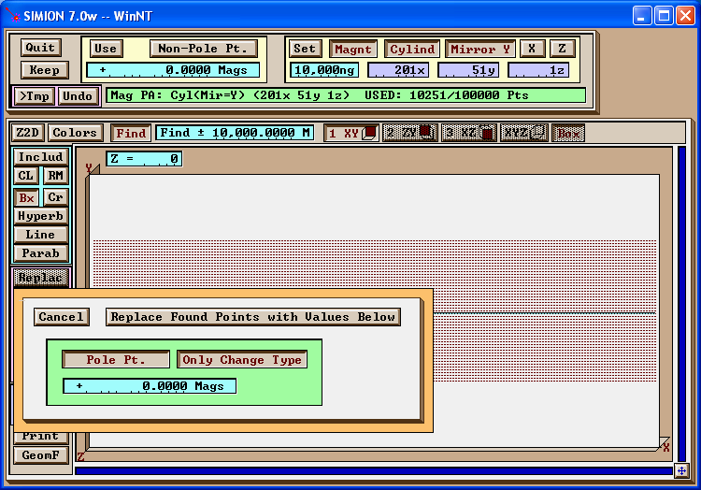Select the RM drawing mode

pos(56,175)
